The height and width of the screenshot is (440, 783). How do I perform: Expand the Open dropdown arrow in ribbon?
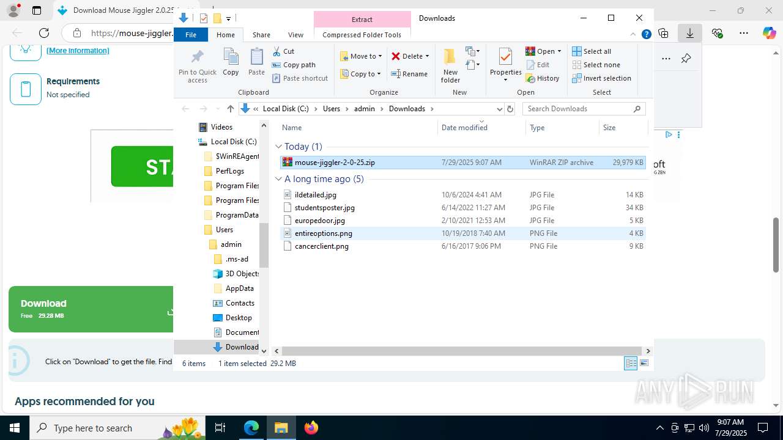click(559, 51)
